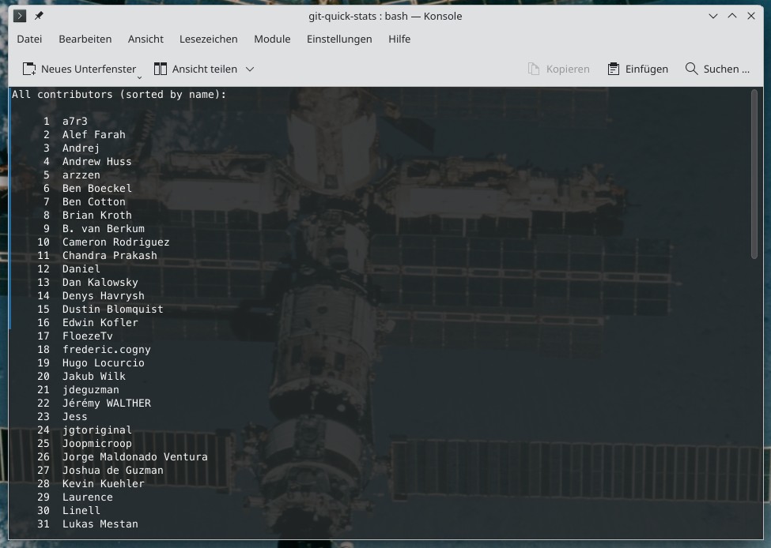Click the Kopieren copy icon
Image resolution: width=771 pixels, height=548 pixels.
(534, 69)
